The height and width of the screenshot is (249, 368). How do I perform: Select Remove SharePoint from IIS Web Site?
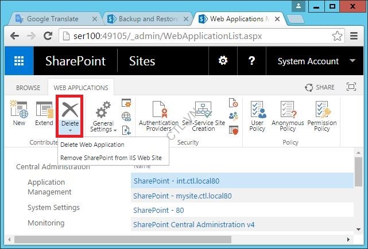(111, 157)
